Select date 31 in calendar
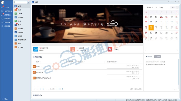The width and height of the screenshot is (181, 101). [156, 38]
